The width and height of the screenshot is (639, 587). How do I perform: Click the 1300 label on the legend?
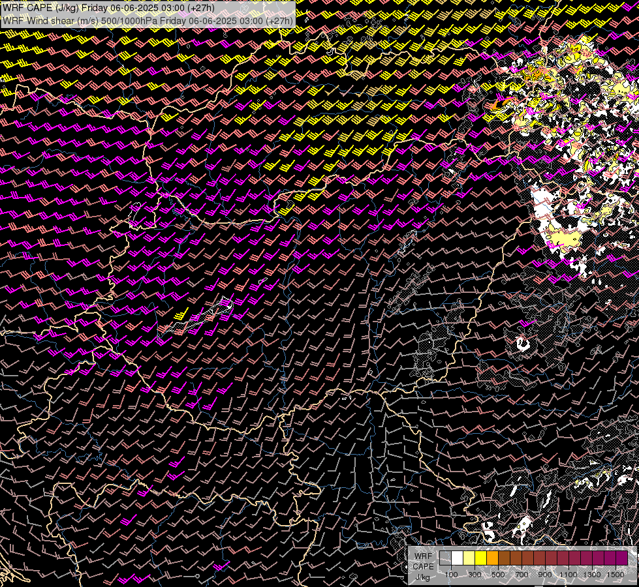tap(592, 575)
